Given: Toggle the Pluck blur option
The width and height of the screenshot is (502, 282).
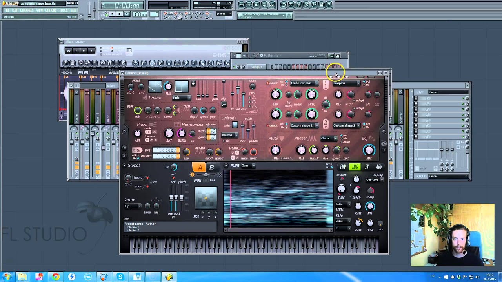Looking at the screenshot, I should [x=281, y=158].
